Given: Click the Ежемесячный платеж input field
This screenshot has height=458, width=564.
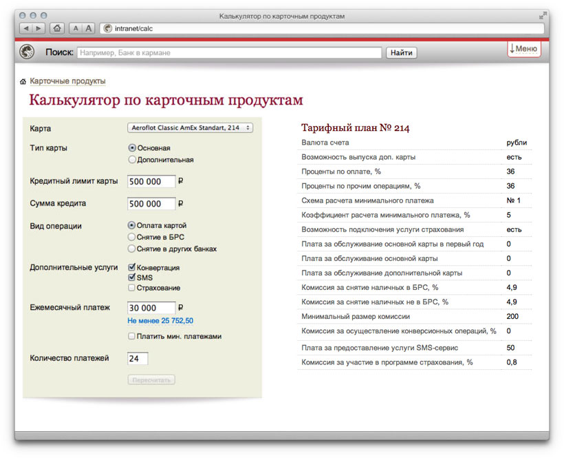Looking at the screenshot, I should pyautogui.click(x=151, y=308).
